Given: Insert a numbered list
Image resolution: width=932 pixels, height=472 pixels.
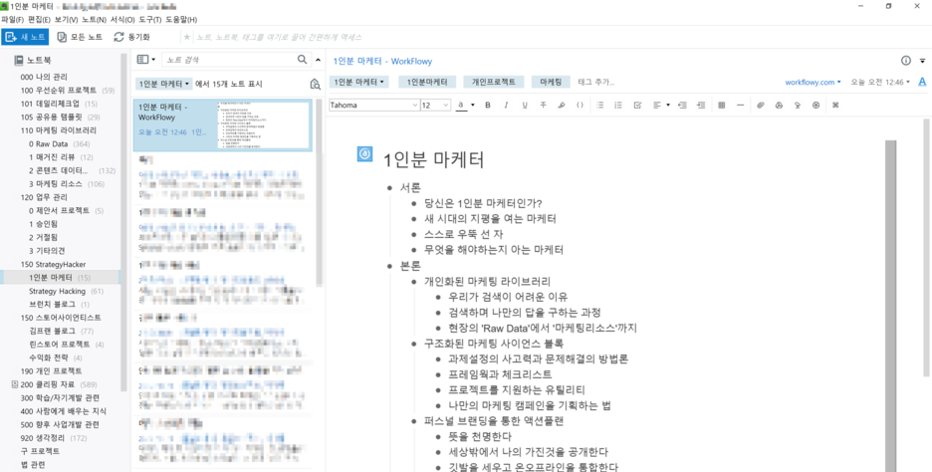Looking at the screenshot, I should [x=618, y=106].
